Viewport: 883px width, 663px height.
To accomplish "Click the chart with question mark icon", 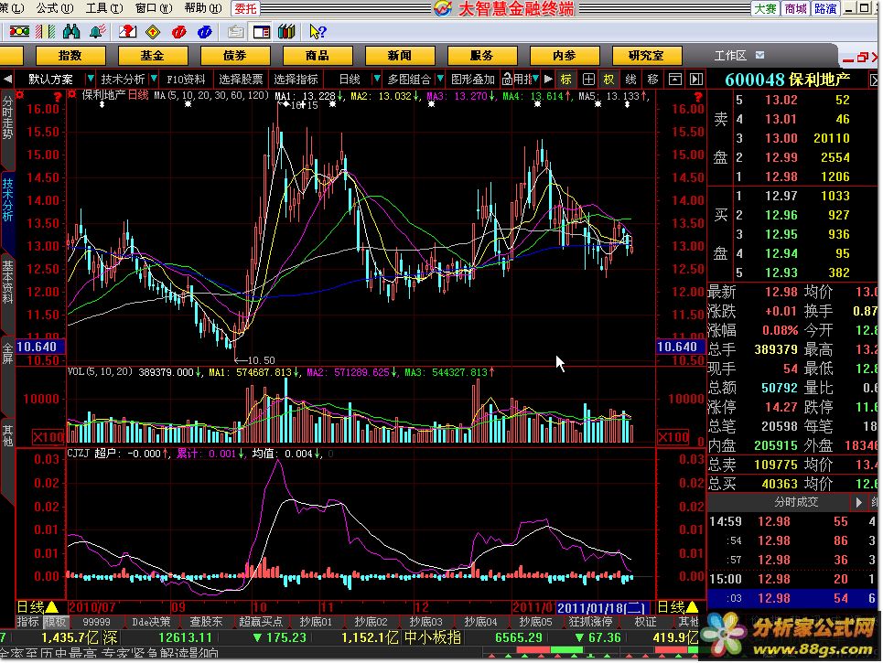I will [127, 31].
